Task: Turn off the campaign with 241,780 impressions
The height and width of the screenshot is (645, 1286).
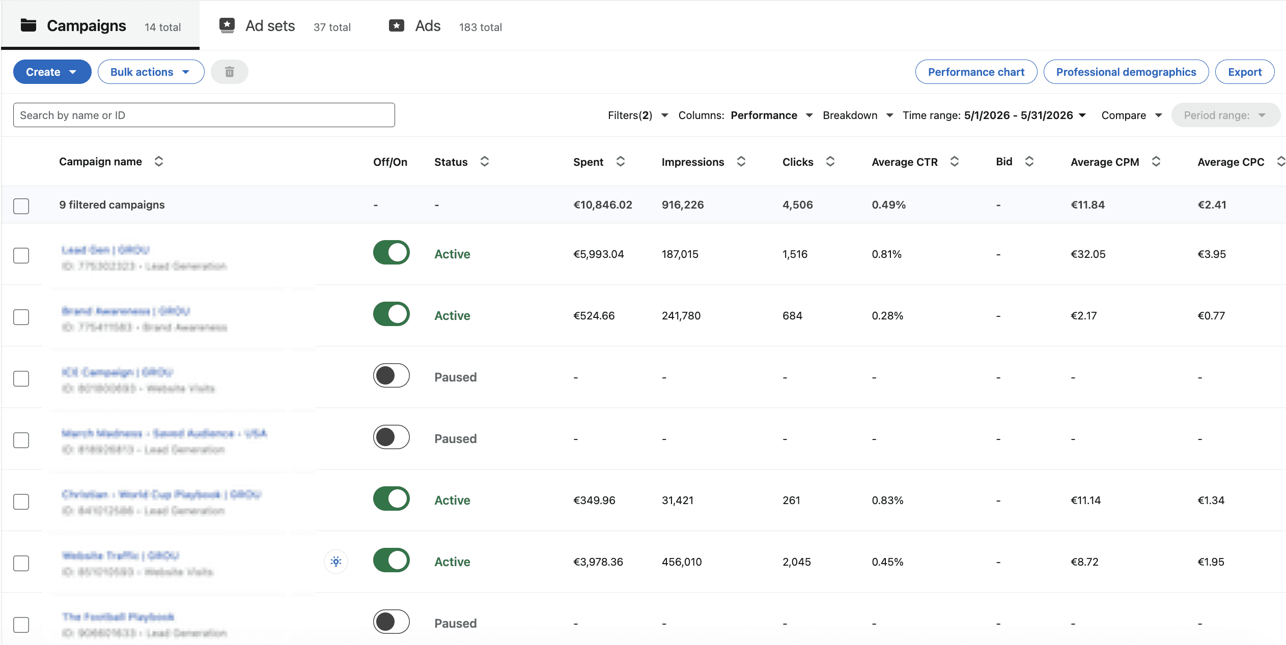Action: click(392, 314)
